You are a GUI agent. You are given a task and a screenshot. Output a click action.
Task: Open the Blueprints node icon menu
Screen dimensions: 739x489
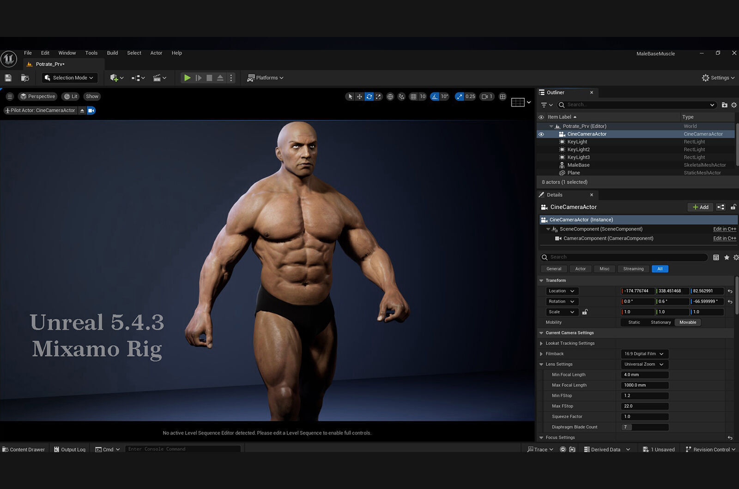coord(138,78)
